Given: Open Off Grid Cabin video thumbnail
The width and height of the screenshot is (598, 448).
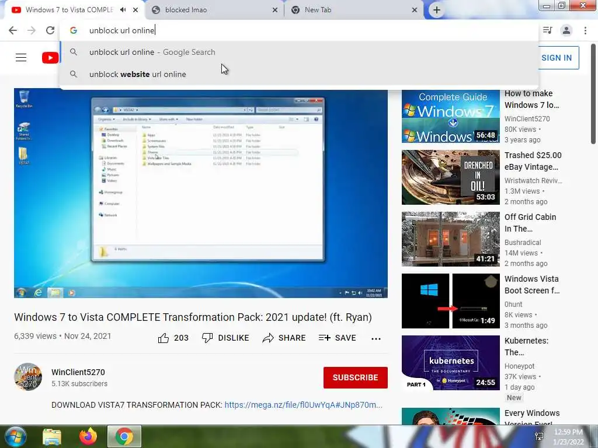Looking at the screenshot, I should pos(450,239).
